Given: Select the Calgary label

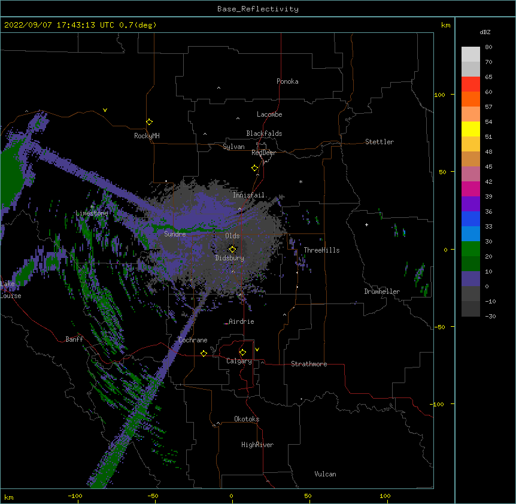Looking at the screenshot, I should click(239, 361).
